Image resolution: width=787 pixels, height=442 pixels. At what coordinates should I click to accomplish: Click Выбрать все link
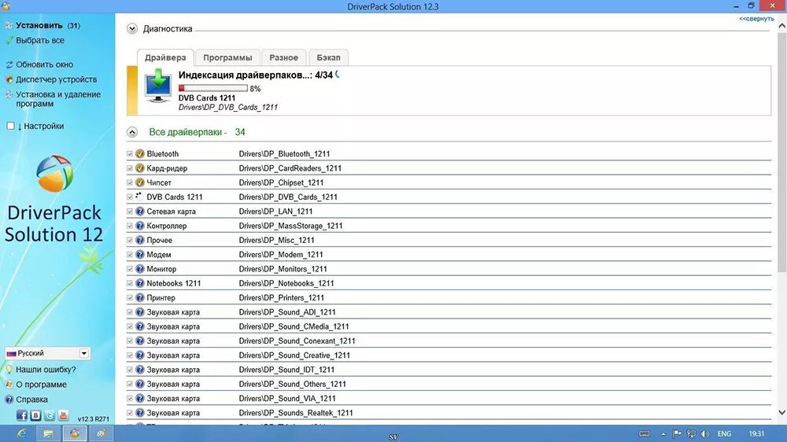(40, 40)
